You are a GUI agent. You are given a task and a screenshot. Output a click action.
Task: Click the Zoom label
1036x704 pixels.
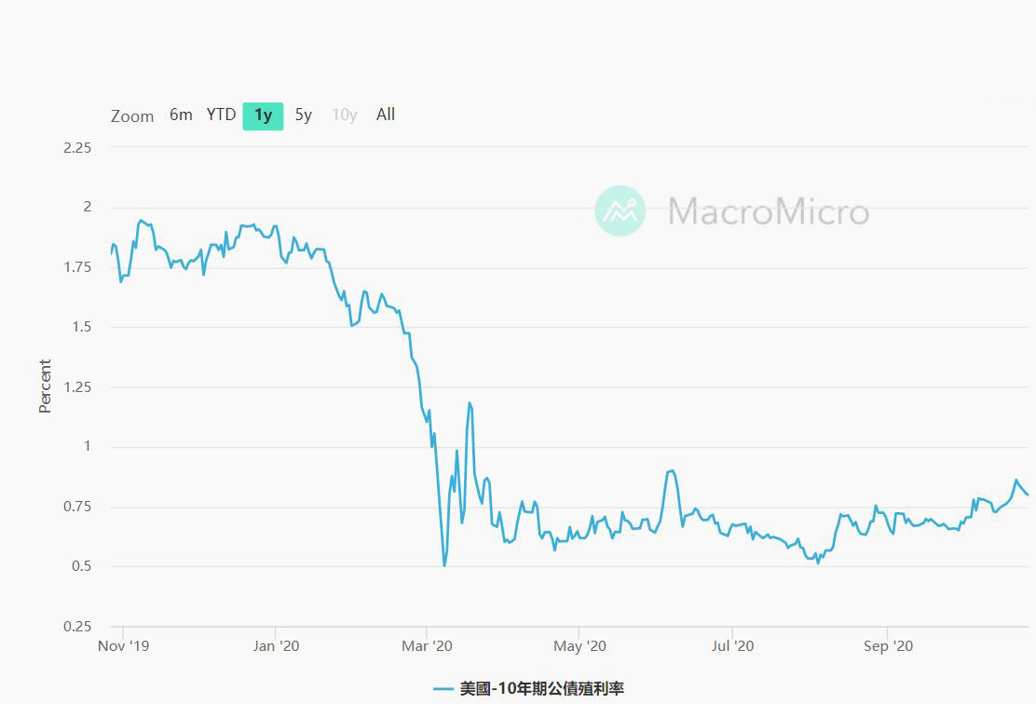(132, 116)
